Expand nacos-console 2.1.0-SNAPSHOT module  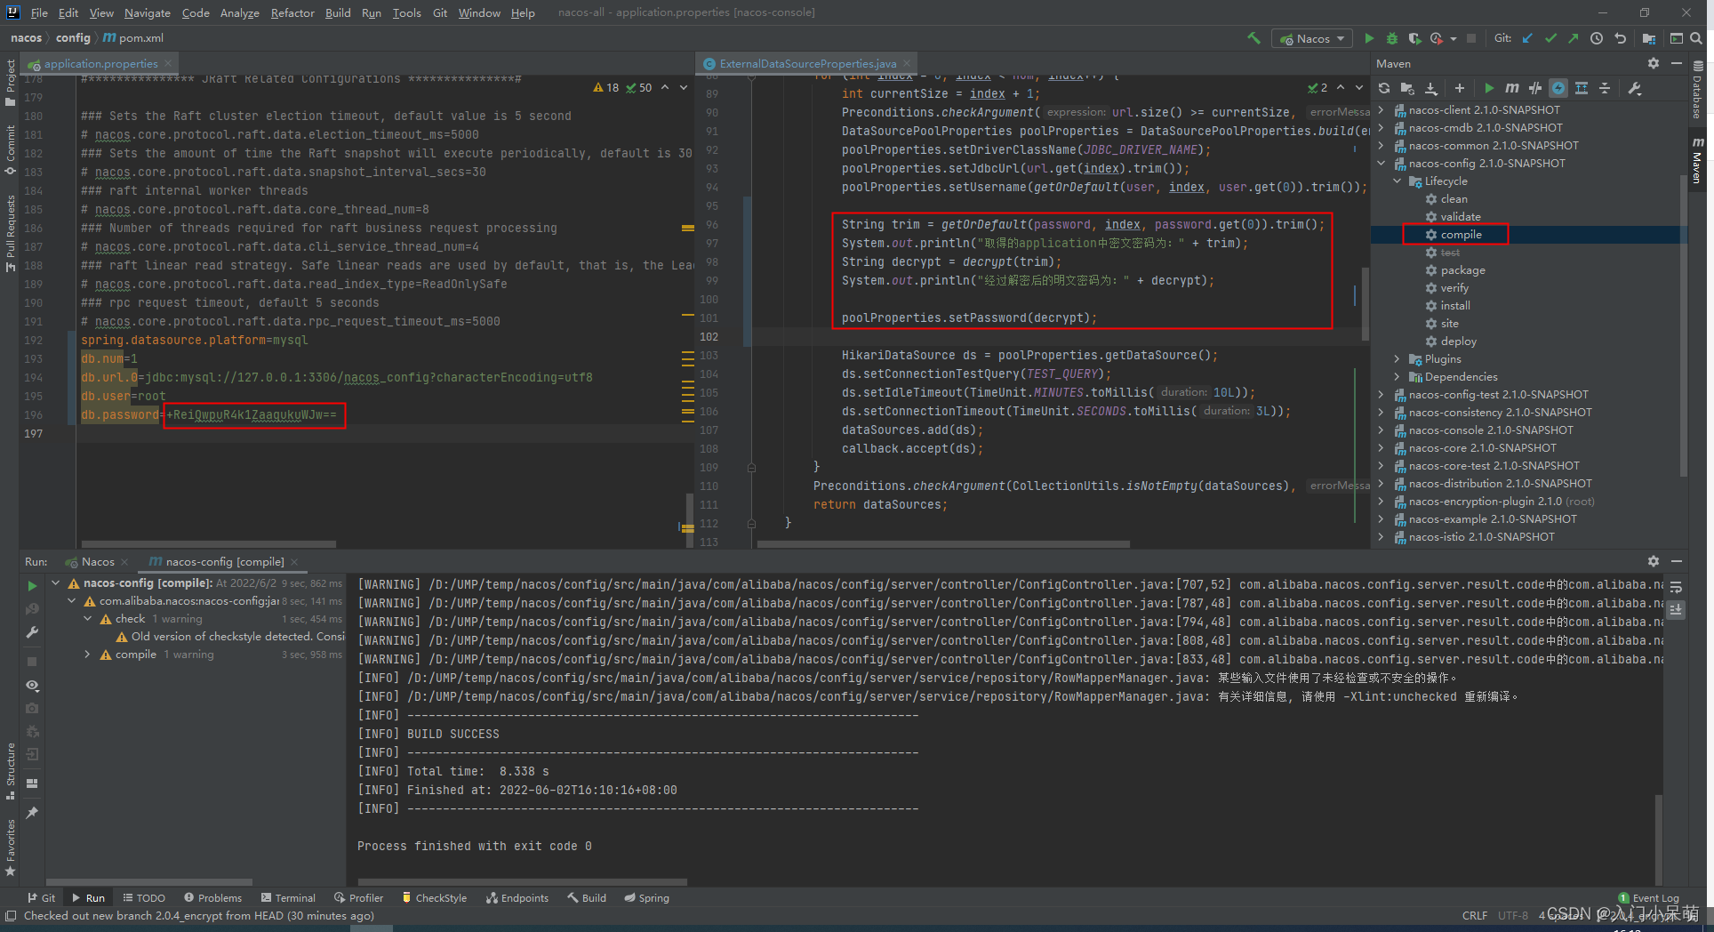point(1382,430)
